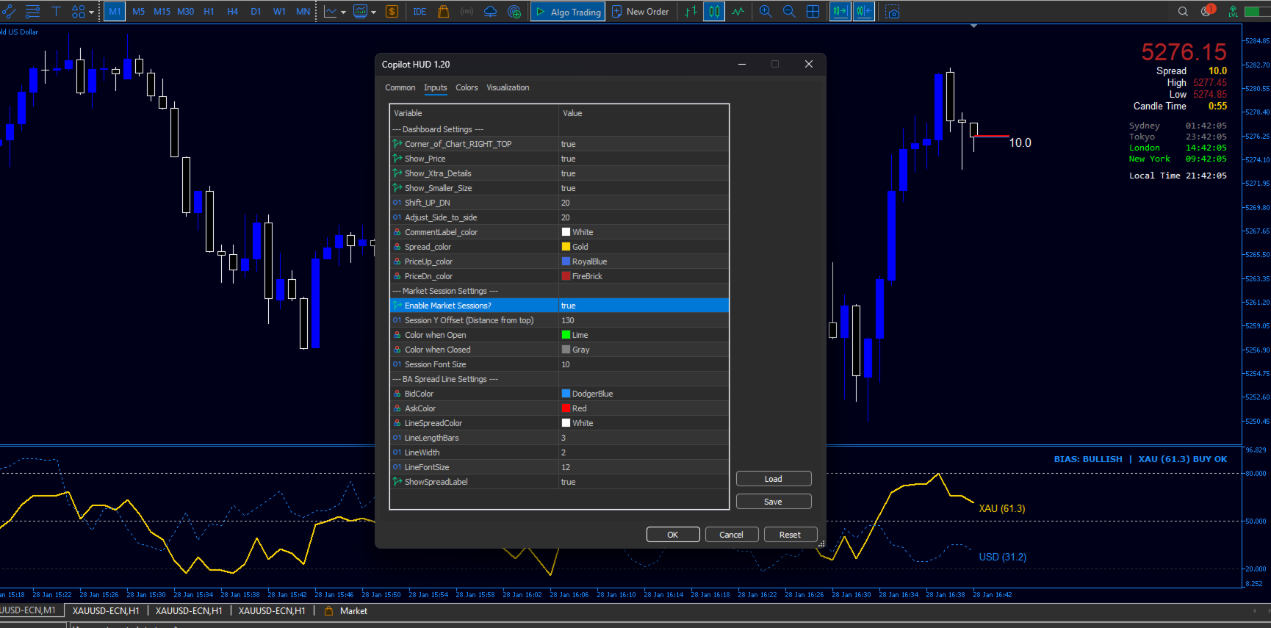The height and width of the screenshot is (628, 1271).
Task: Change the Show_Price value true
Action: click(x=644, y=159)
